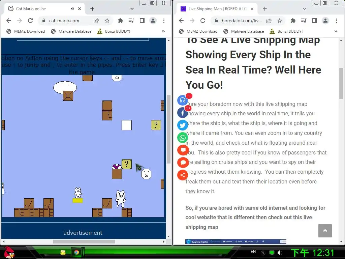Screen dimensions: 345x259
Task: Click the orange share icon in sidebar
Action: (x=183, y=175)
